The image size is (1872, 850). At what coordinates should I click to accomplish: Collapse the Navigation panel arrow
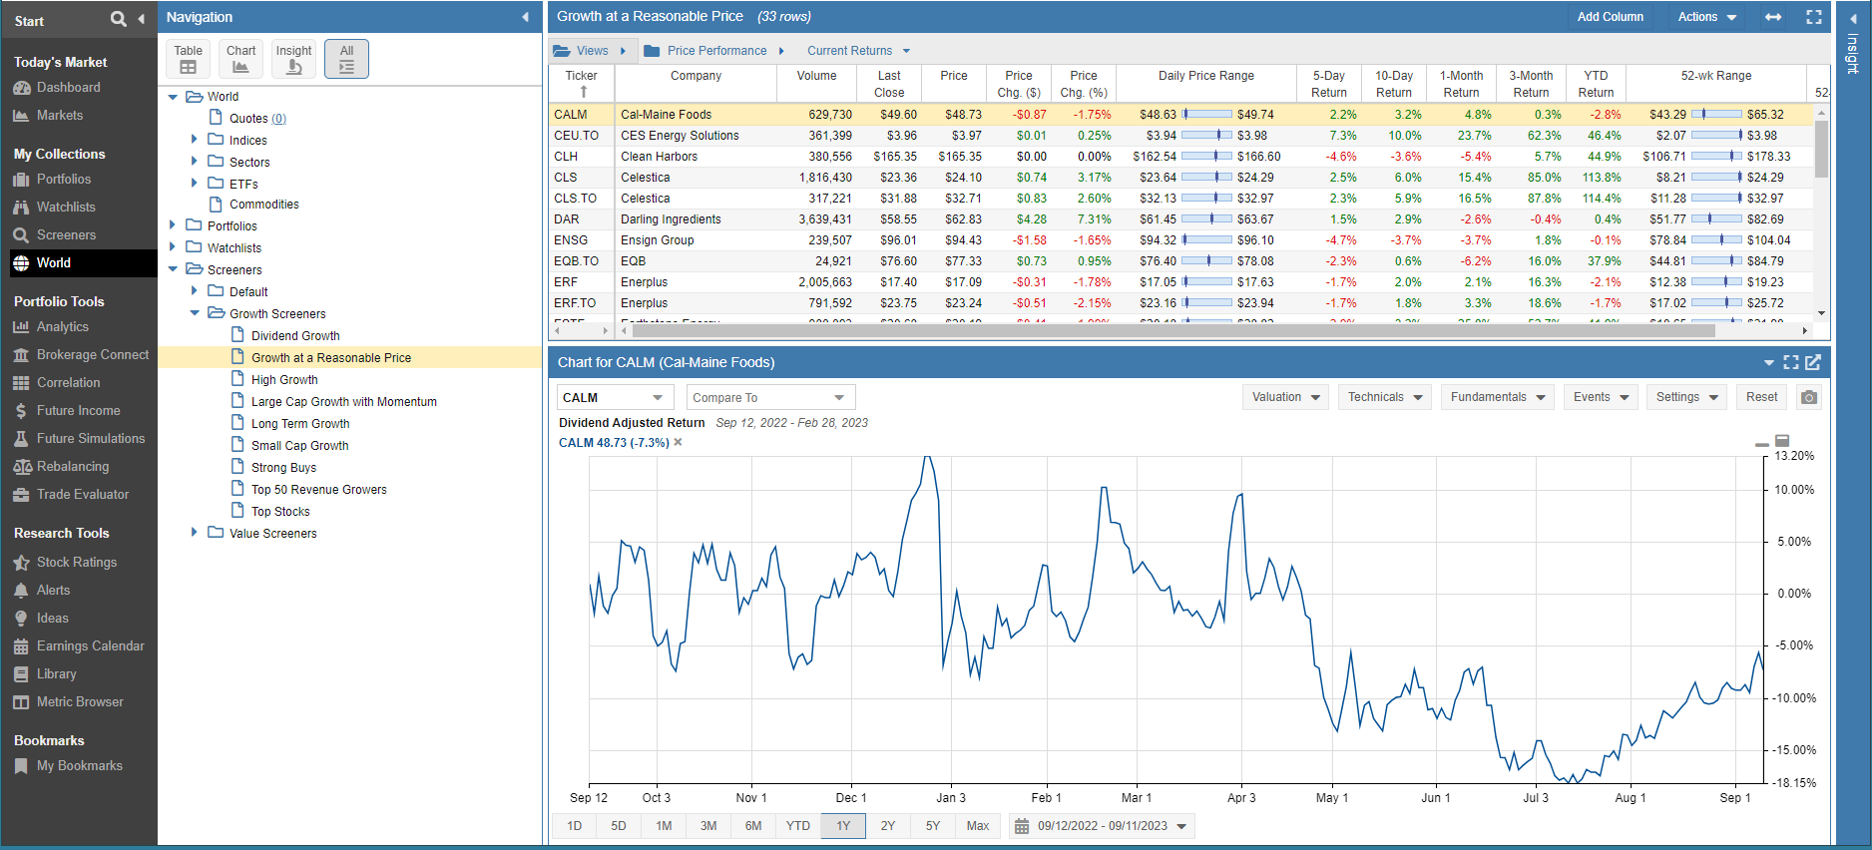(525, 17)
